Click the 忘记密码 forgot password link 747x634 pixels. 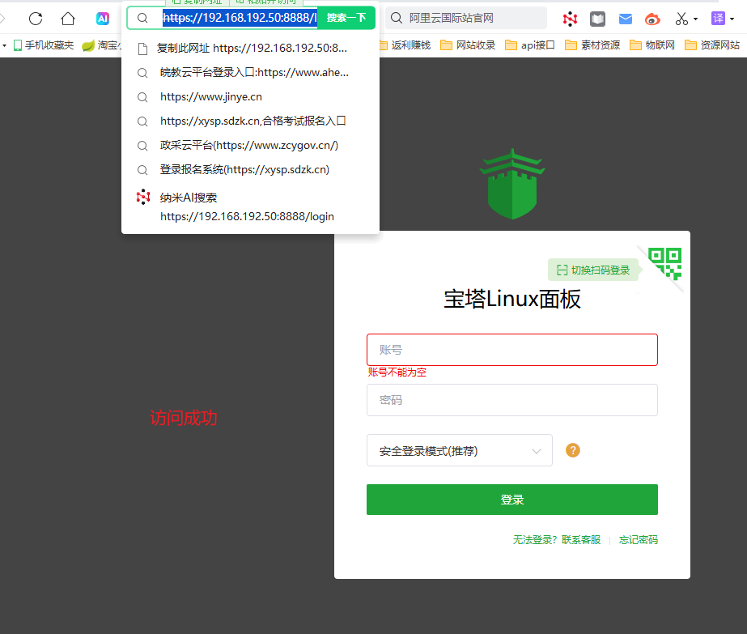[x=638, y=540]
